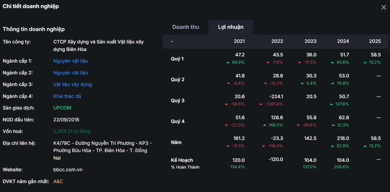Image resolution: width=390 pixels, height=192 pixels.
Task: Click the green up arrow beside 94.9%
Action: 228,63
